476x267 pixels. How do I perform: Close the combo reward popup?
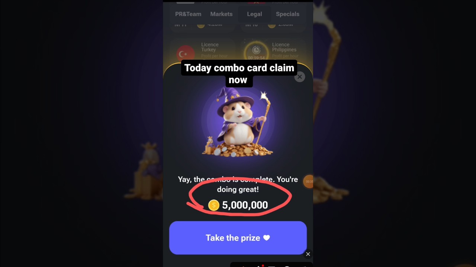(x=300, y=77)
